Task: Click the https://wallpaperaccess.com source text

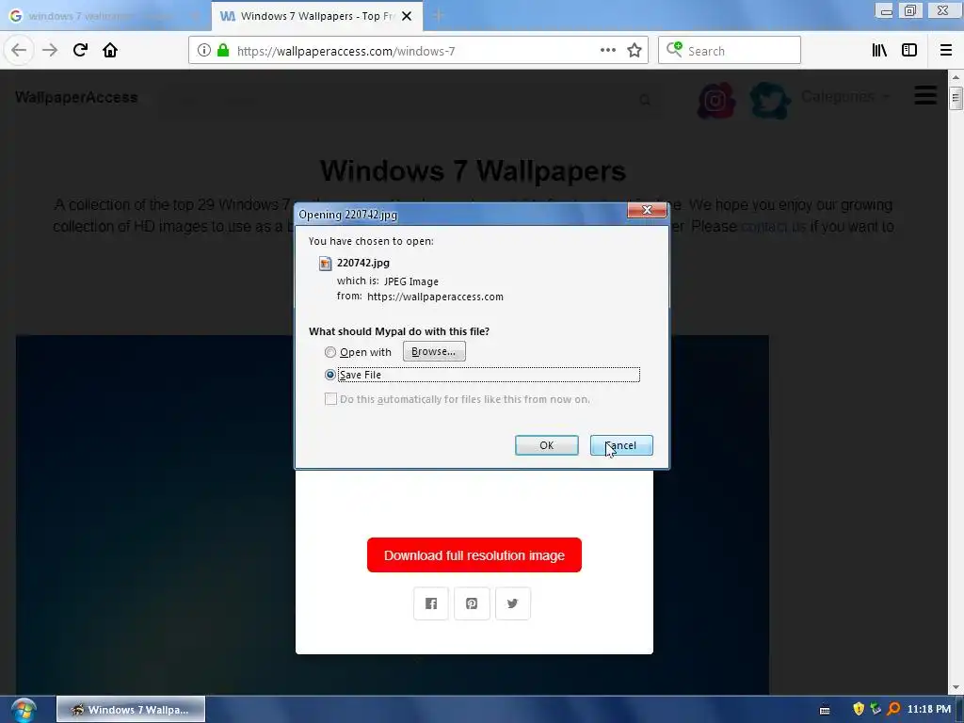Action: [x=435, y=297]
